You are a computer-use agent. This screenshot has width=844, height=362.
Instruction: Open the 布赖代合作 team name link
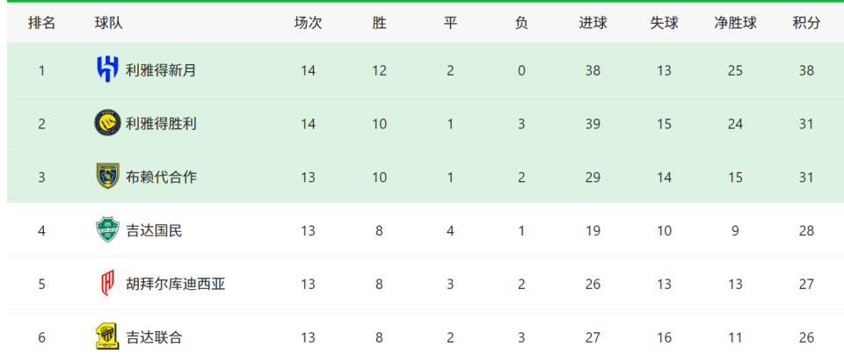pos(161,177)
